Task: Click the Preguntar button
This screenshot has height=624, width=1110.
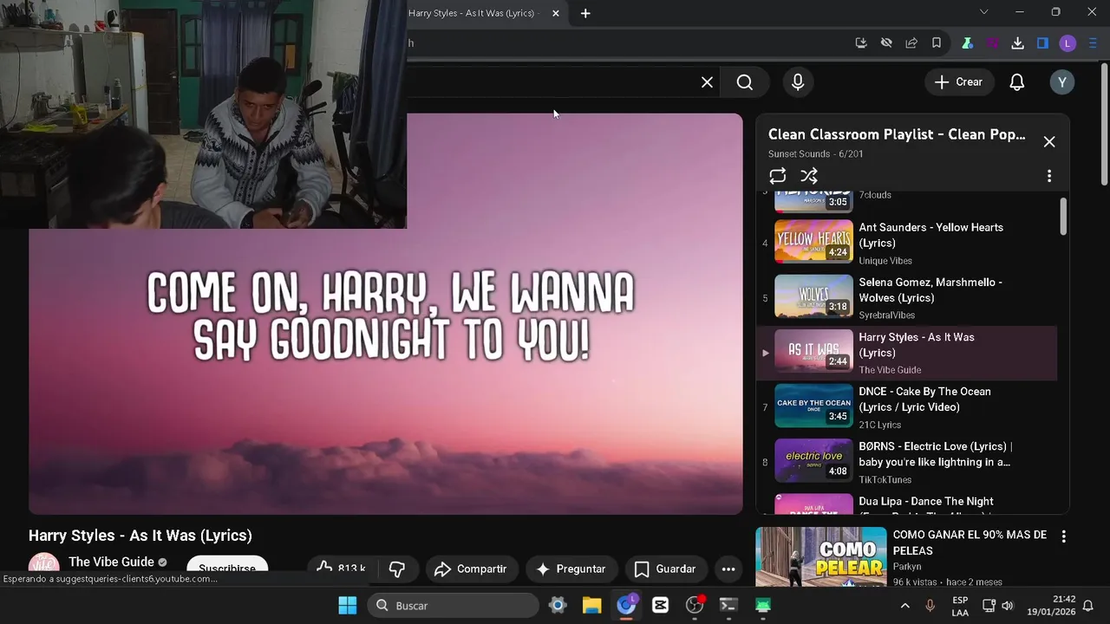Action: [571, 569]
